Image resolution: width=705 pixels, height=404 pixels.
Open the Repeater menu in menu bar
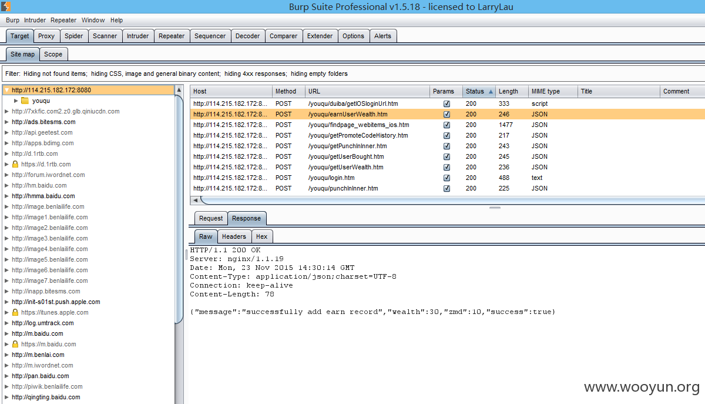pos(63,20)
